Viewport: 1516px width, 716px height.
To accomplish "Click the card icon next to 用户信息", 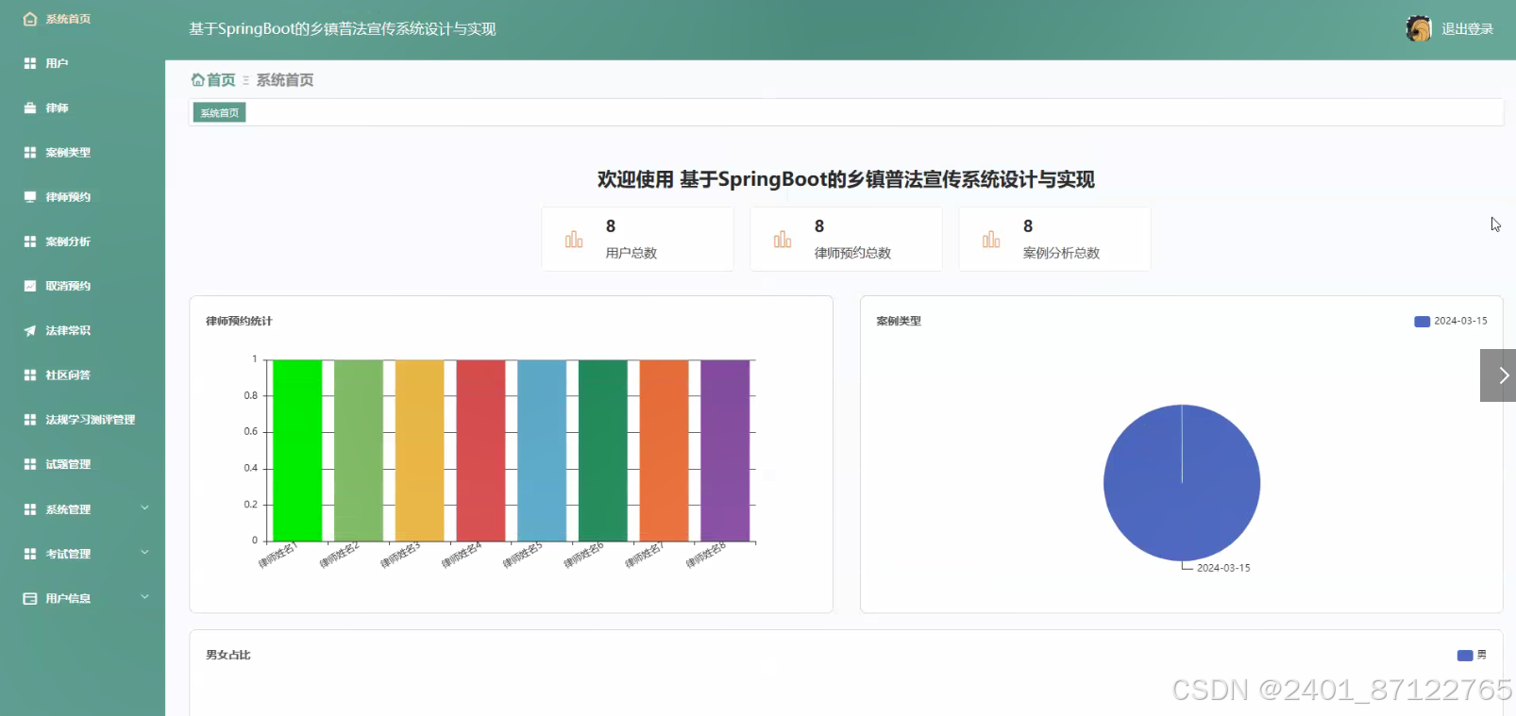I will coord(30,598).
